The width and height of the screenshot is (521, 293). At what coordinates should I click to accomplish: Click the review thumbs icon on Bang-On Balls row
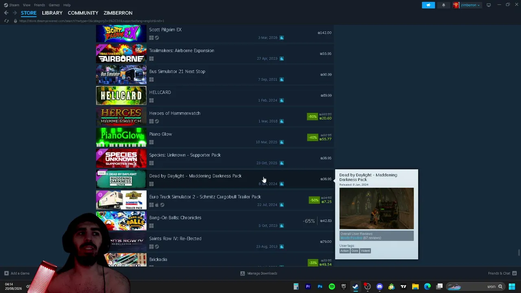[282, 225]
